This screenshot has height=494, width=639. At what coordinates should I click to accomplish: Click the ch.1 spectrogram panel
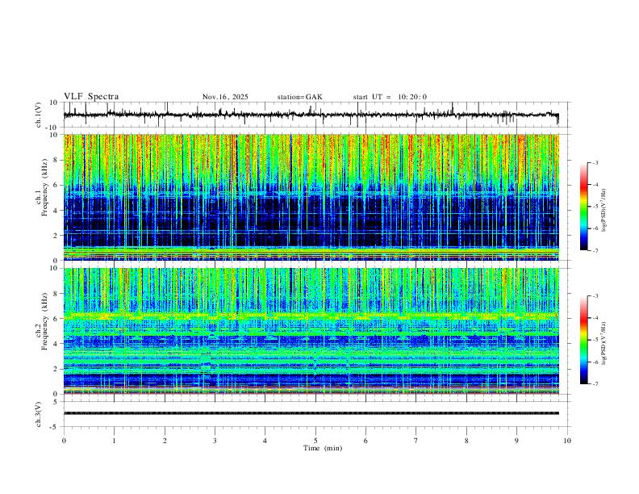coord(311,197)
